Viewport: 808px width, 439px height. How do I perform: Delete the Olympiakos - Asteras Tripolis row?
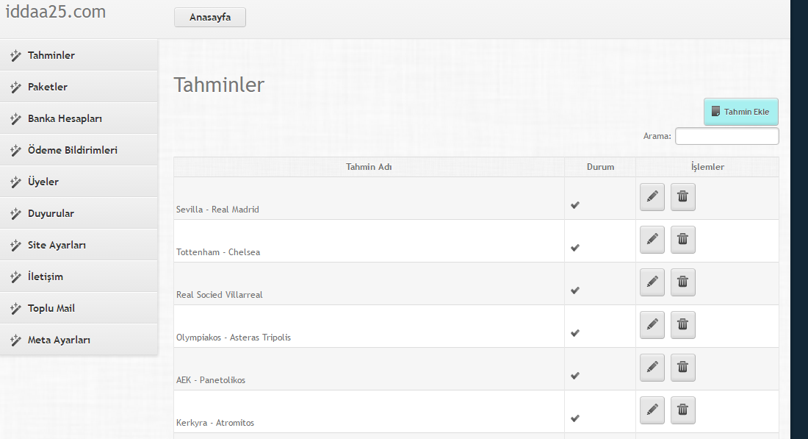pyautogui.click(x=683, y=325)
